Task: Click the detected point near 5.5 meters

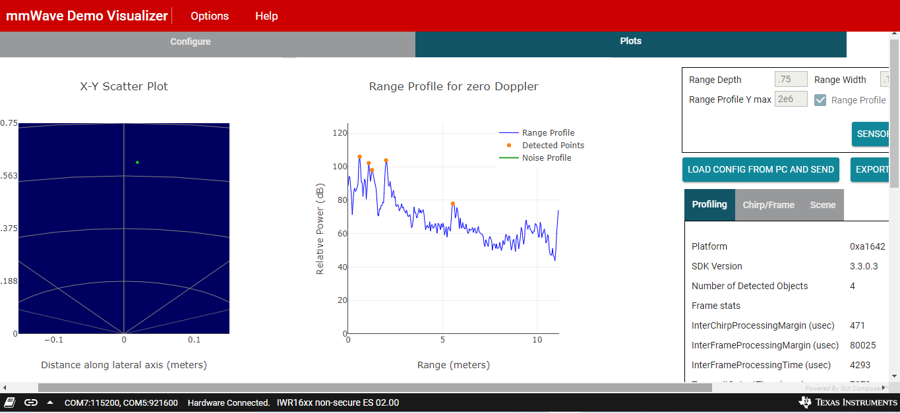Action: (452, 204)
